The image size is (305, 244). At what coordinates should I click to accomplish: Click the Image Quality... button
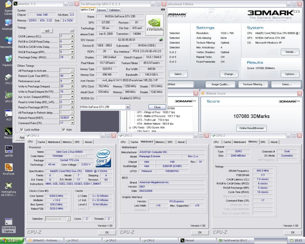coord(221,84)
